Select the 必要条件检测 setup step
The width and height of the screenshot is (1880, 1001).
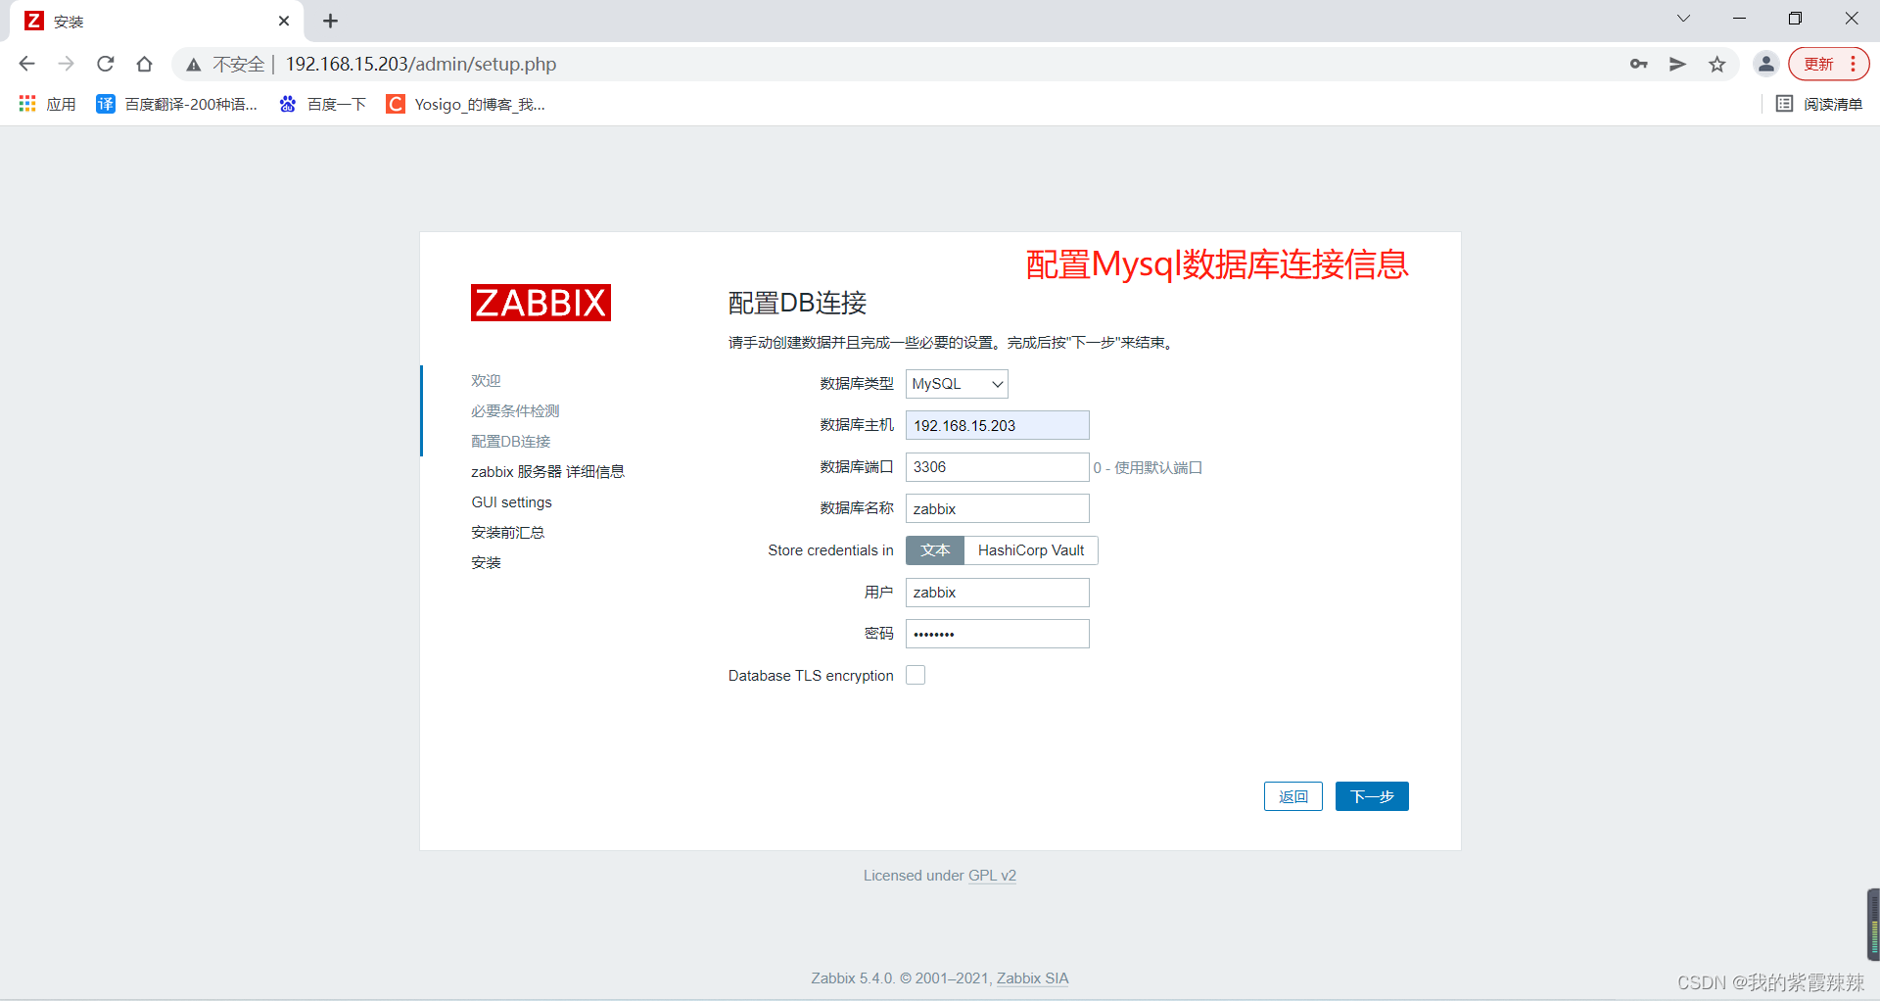(x=515, y=411)
